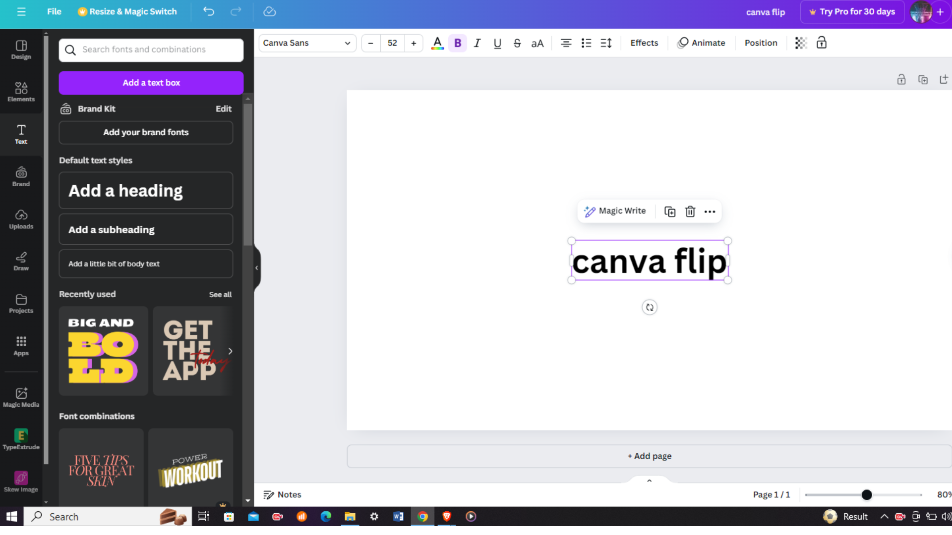Open the transparency control
The image size is (952, 535).
coord(801,43)
